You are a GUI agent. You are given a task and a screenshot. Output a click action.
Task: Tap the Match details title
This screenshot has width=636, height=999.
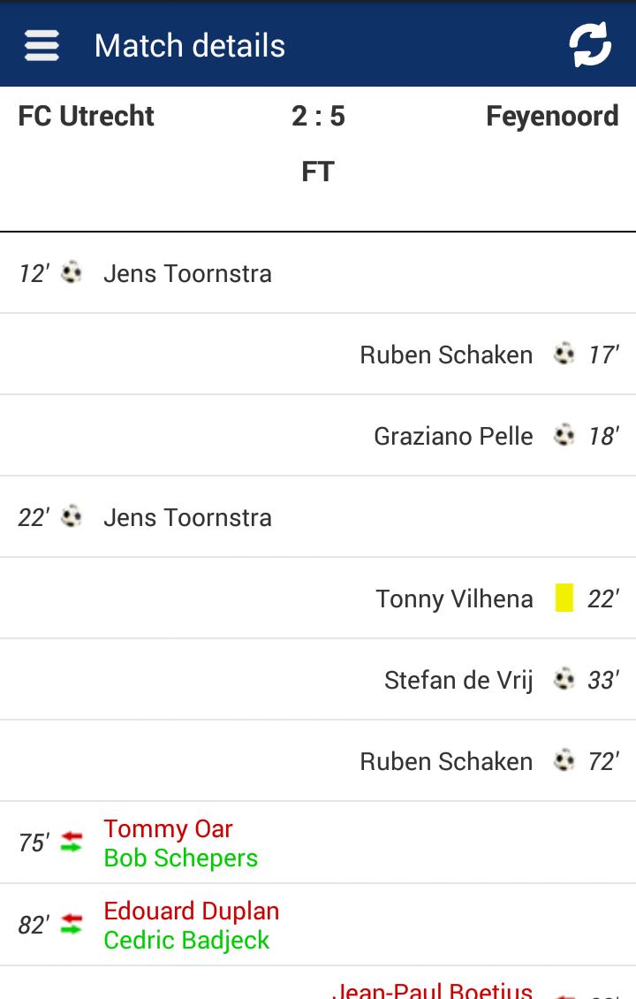(190, 45)
